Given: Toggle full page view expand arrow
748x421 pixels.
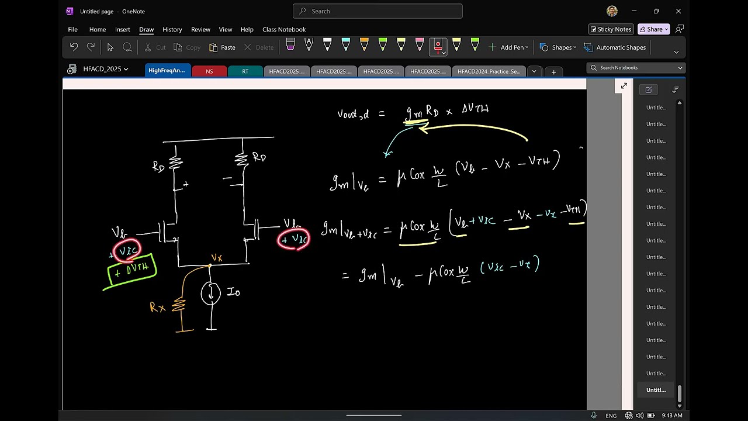Looking at the screenshot, I should (x=624, y=87).
